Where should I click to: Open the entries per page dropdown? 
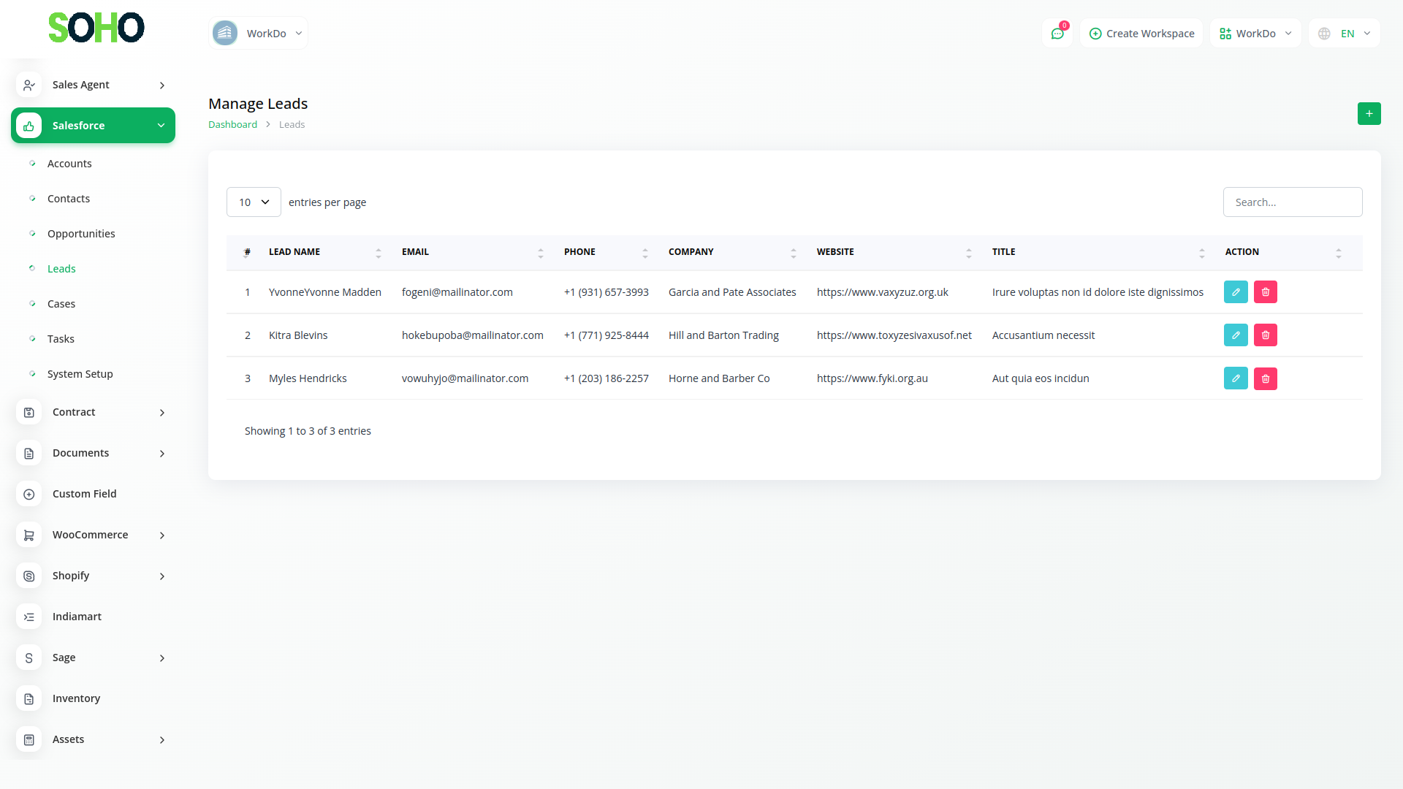coord(254,202)
